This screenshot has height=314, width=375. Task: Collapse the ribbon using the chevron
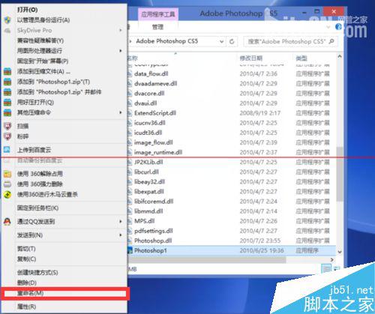point(328,27)
